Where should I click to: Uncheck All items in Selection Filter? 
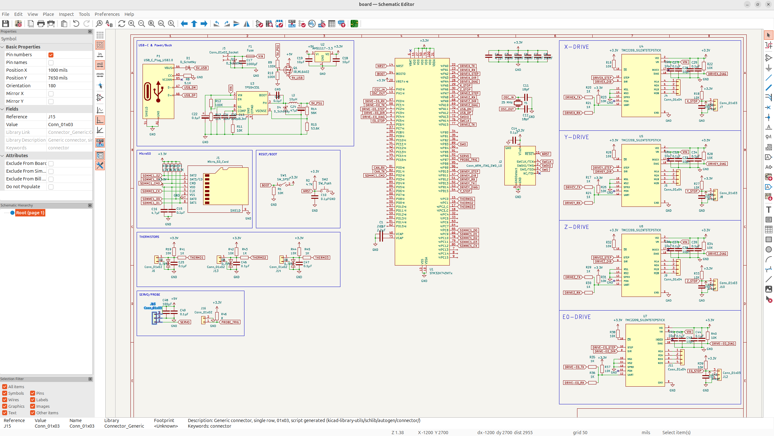(5, 387)
